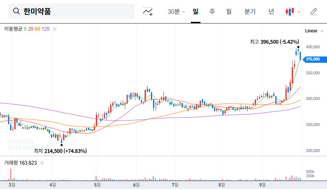Image resolution: width=327 pixels, height=189 pixels.
Task: Click the 120-day moving average value
Action: pyautogui.click(x=45, y=29)
